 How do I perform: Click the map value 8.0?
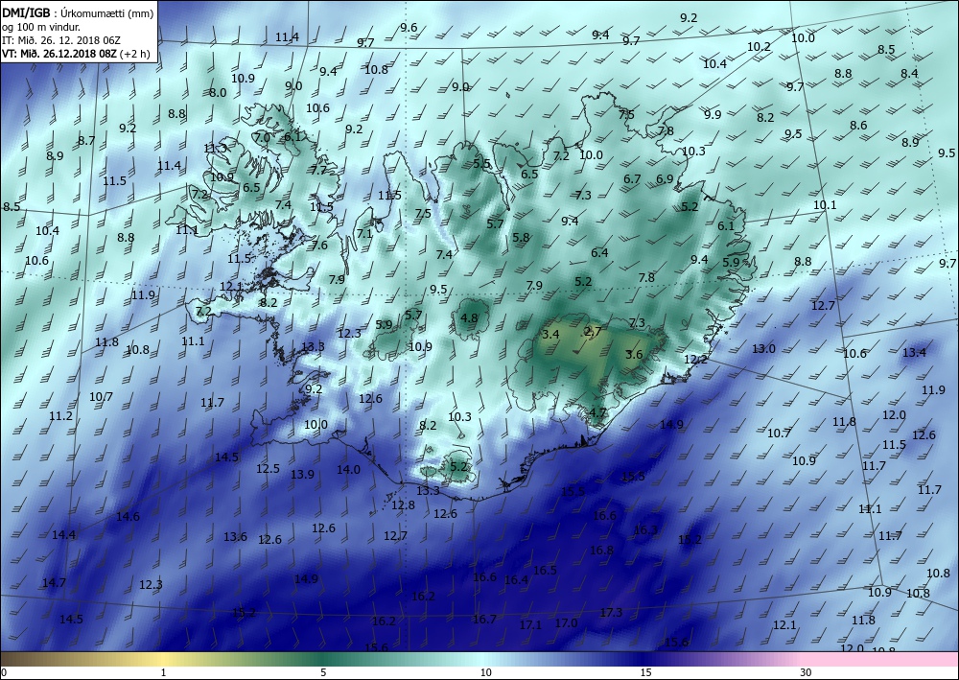(x=218, y=93)
